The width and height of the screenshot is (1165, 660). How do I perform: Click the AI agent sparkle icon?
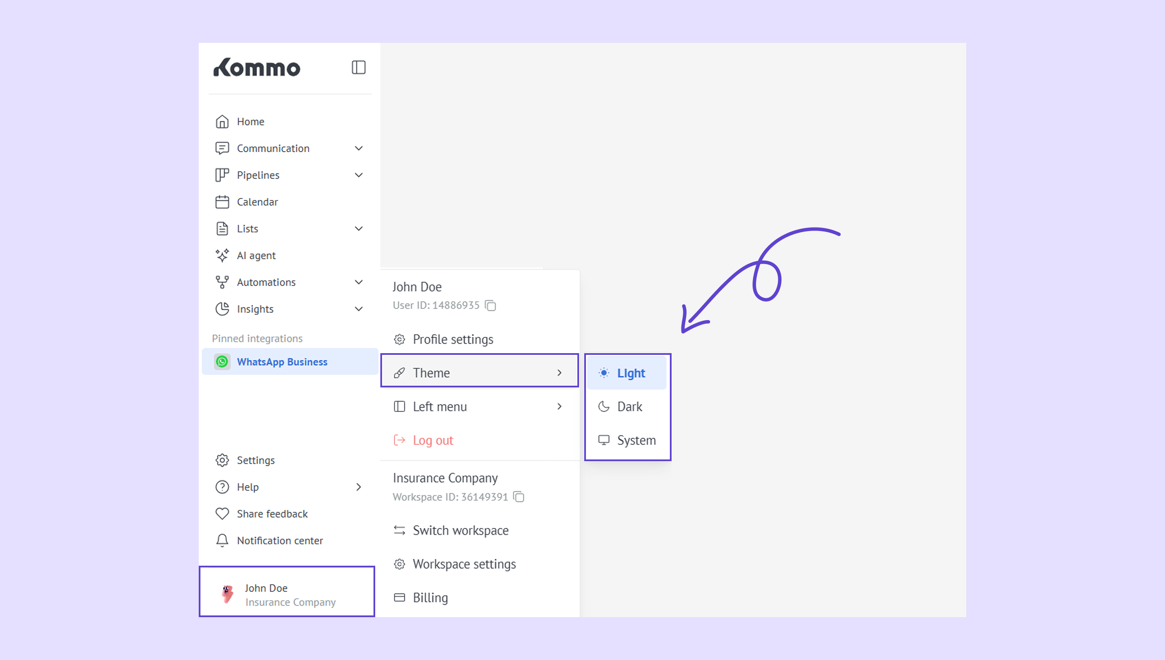(222, 256)
